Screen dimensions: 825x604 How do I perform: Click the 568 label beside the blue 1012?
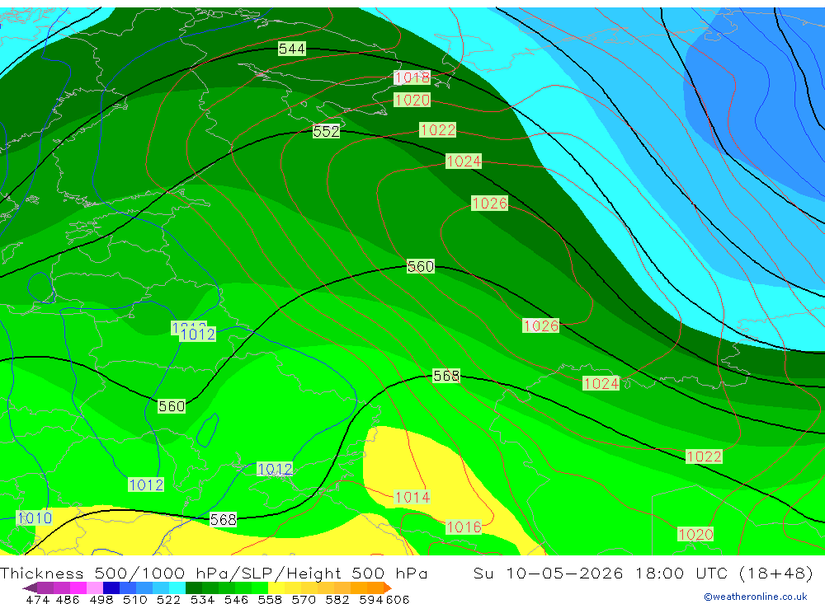pyautogui.click(x=224, y=519)
